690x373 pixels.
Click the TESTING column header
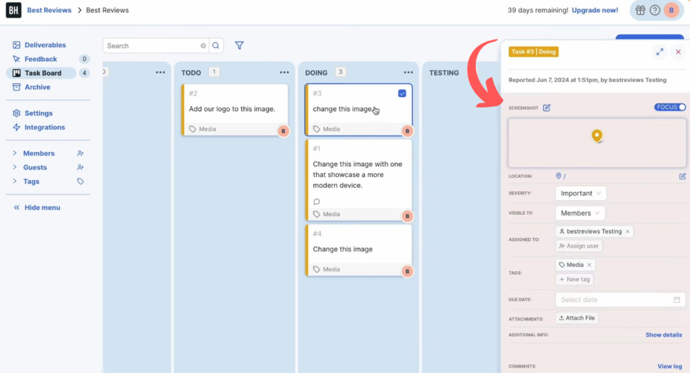(443, 73)
